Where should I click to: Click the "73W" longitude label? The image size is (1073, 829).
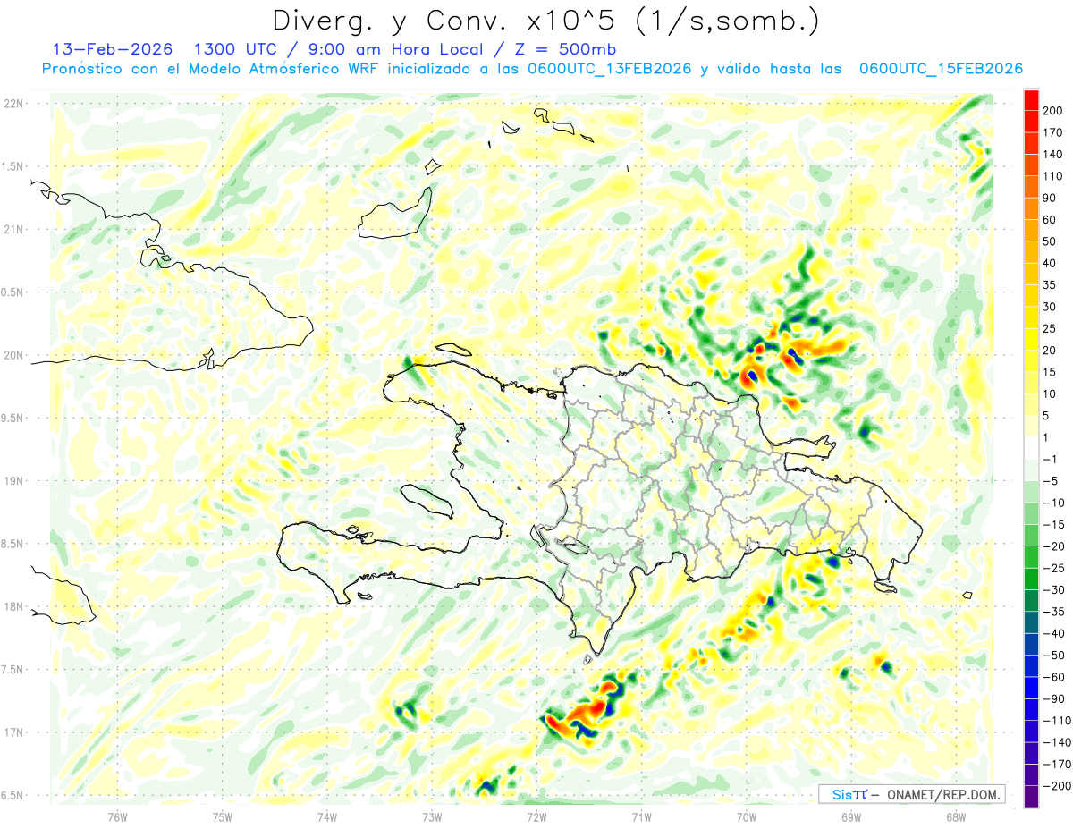[x=432, y=816]
